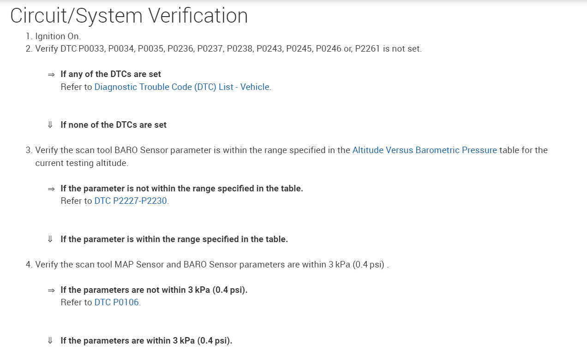Click right arrow beside "parameters are not within 3 kPa"
The width and height of the screenshot is (587, 356).
(x=51, y=290)
